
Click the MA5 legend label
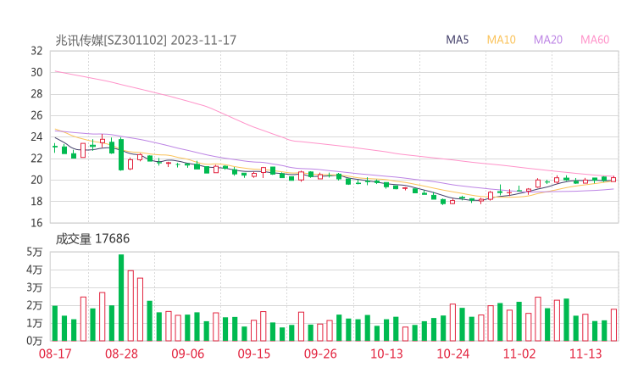click(457, 40)
